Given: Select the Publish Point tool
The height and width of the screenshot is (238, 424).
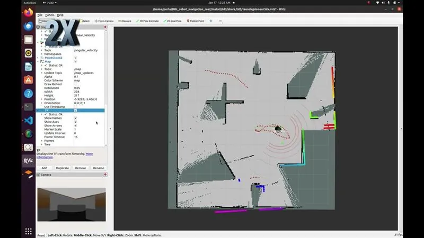Looking at the screenshot, I should pos(196,21).
